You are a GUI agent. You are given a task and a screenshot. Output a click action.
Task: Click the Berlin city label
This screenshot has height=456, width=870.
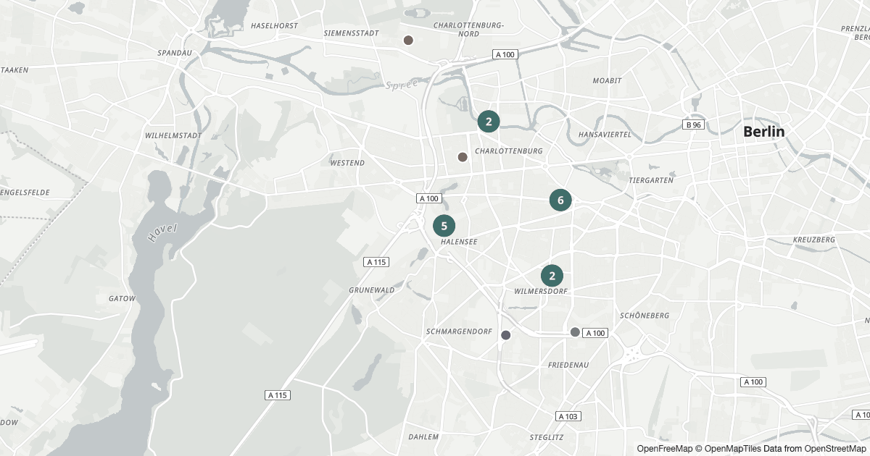click(764, 132)
